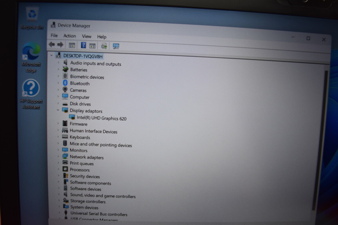Image resolution: width=338 pixels, height=225 pixels.
Task: Collapse the DESKTOP-1VQGV8H root node
Action: click(52, 55)
